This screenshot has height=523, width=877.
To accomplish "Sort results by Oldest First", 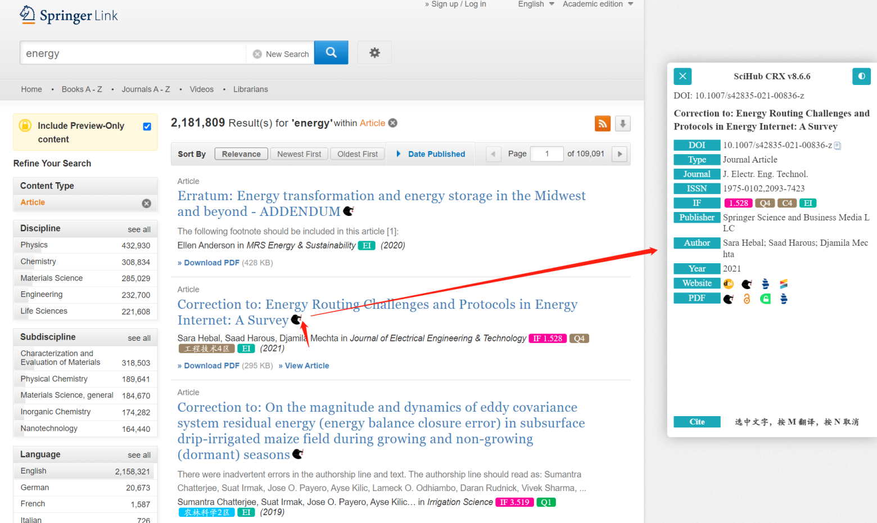I will (358, 154).
